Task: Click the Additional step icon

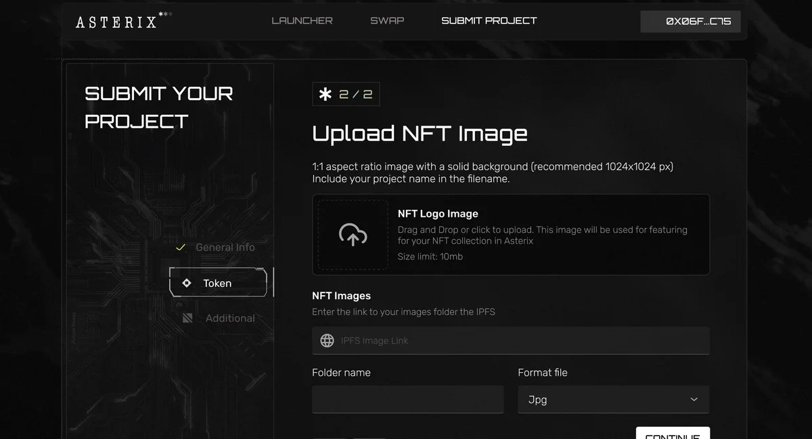Action: pos(187,318)
